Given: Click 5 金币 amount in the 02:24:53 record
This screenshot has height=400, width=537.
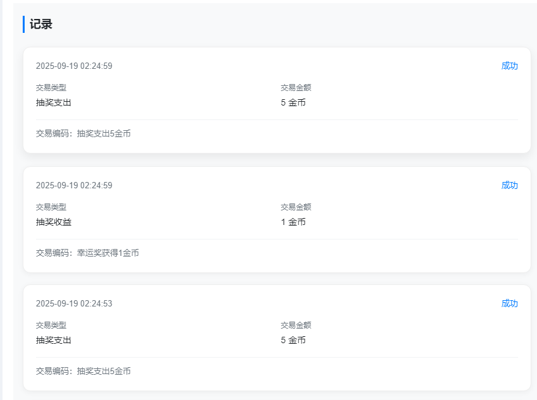Looking at the screenshot, I should coord(293,340).
